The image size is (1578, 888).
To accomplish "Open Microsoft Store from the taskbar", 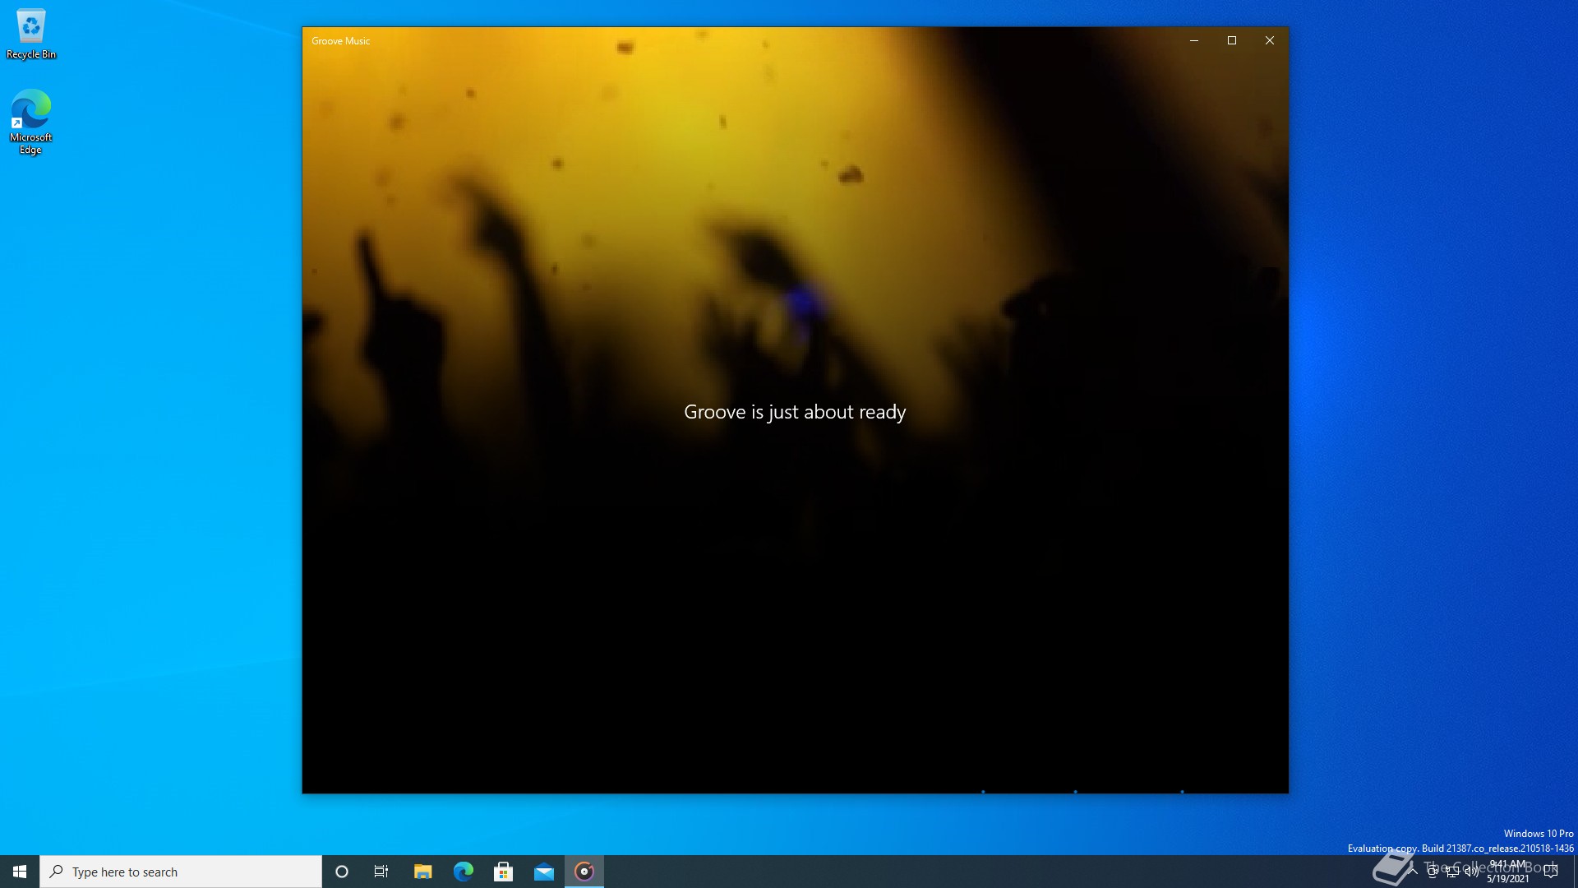I will (x=503, y=872).
